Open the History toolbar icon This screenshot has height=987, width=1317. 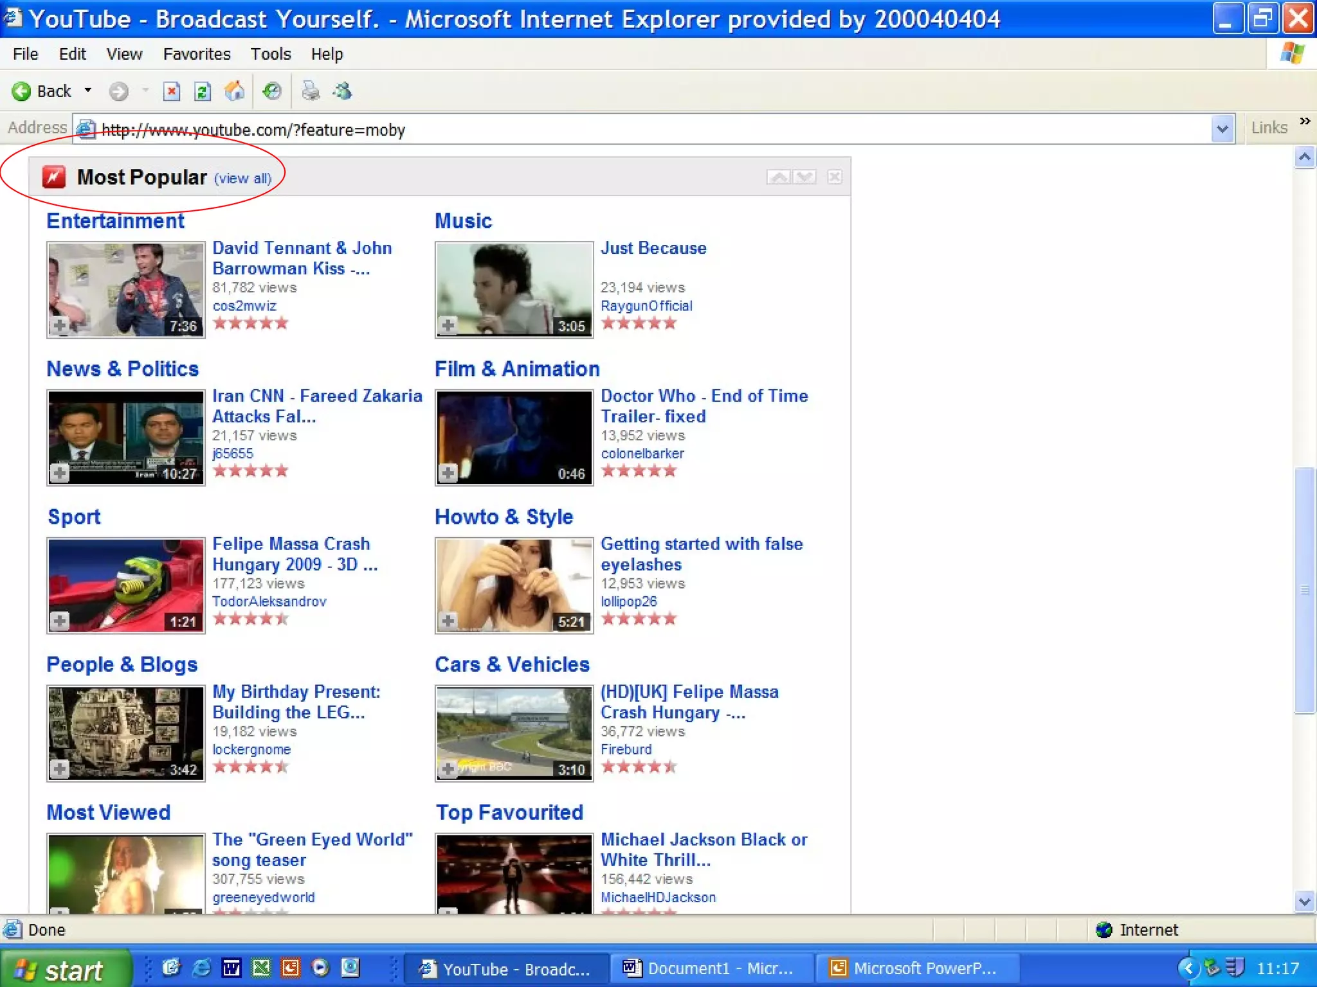pos(272,91)
